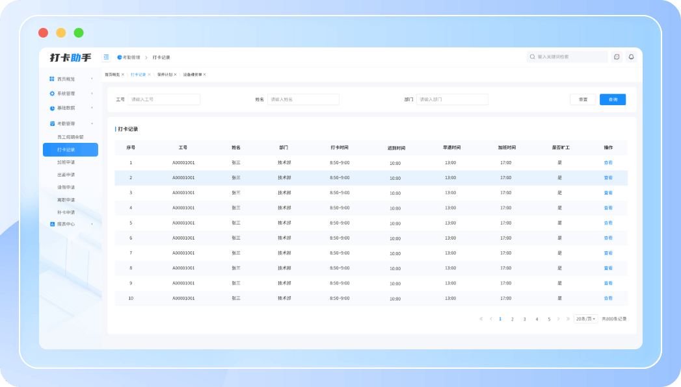Viewport: 681px width, 387px height.
Task: Select 加班申请 in the sidebar
Action: [x=66, y=162]
